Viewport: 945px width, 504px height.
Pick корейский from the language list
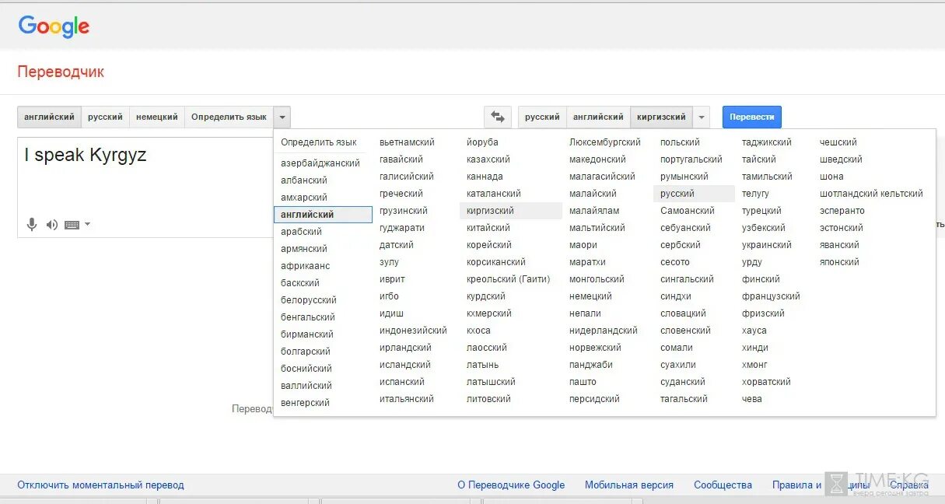tap(489, 245)
